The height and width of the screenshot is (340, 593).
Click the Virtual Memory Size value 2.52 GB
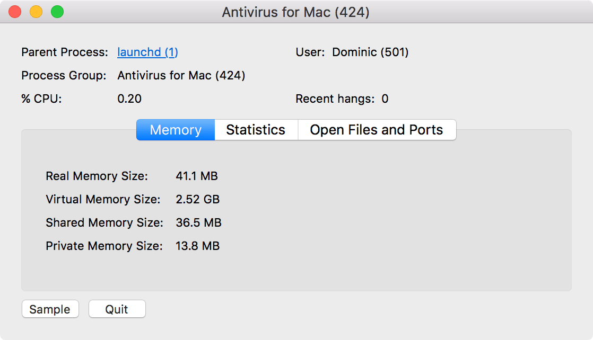(x=198, y=199)
